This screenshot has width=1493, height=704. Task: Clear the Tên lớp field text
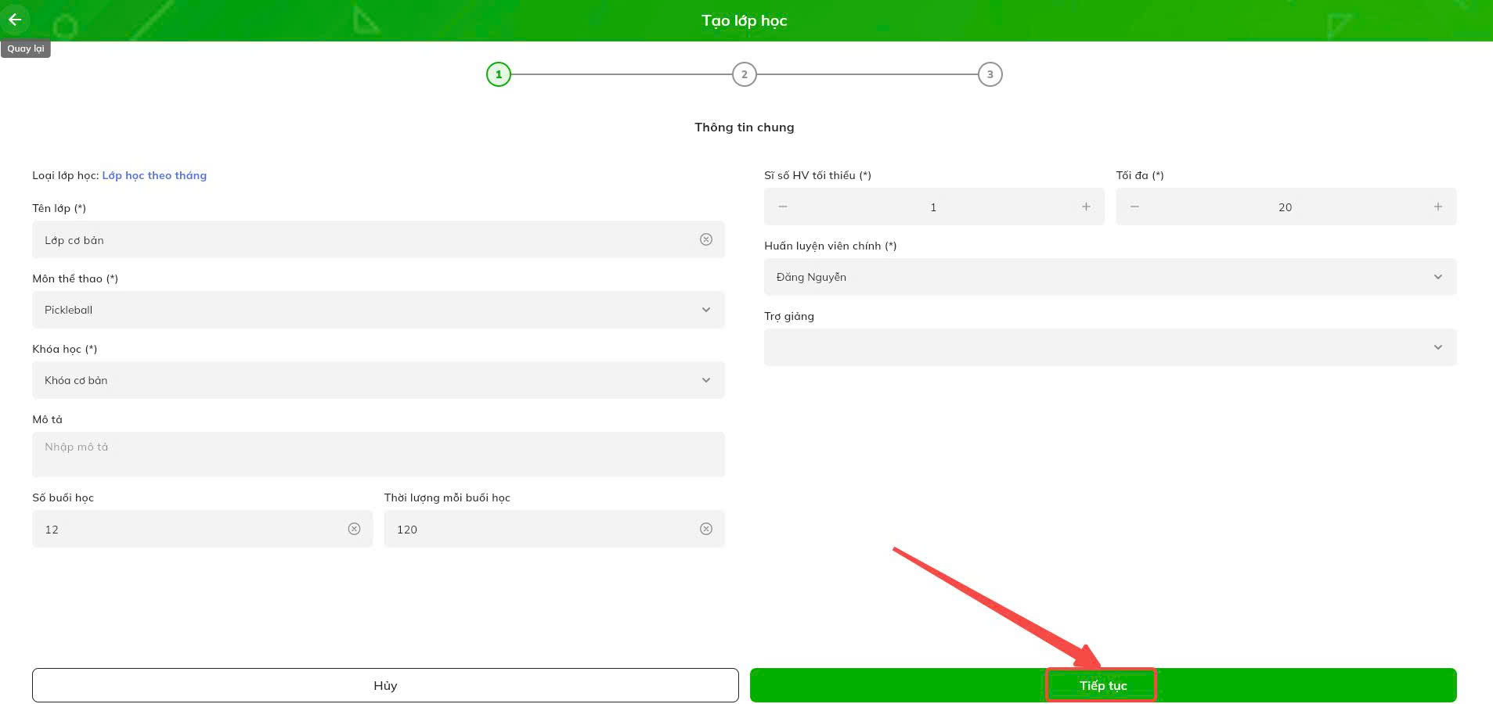coord(705,239)
